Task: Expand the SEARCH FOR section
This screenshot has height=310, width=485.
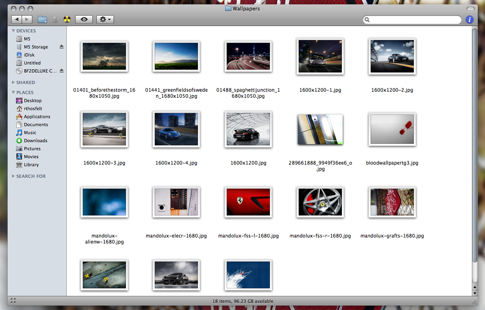Action: [x=13, y=176]
